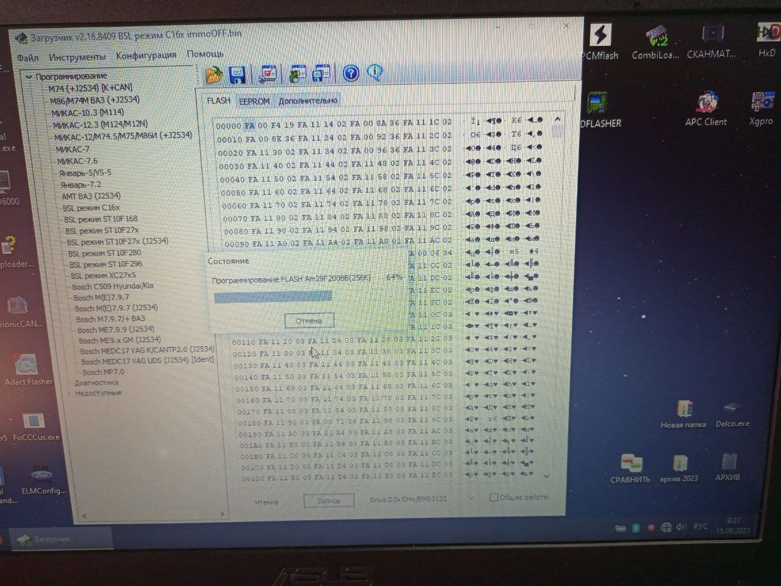Click volume speaker icon in system tray
Viewport: 781px width, 586px height.
click(x=682, y=527)
